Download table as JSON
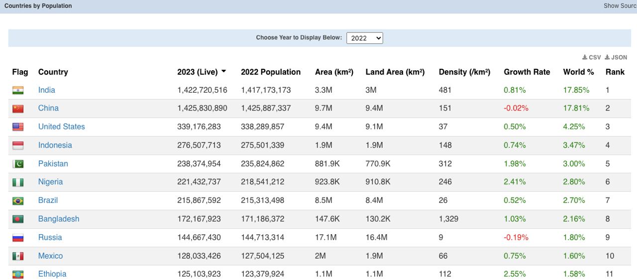Viewport: 637px width, 280px height. point(616,57)
